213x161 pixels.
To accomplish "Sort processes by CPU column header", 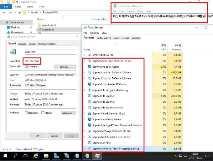I will [160, 47].
